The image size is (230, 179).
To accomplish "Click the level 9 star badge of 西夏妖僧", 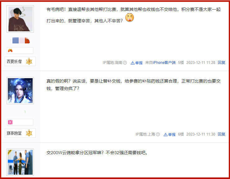I will 29,61.
